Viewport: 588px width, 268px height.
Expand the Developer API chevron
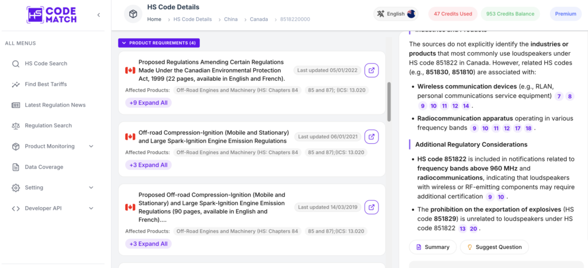click(91, 208)
